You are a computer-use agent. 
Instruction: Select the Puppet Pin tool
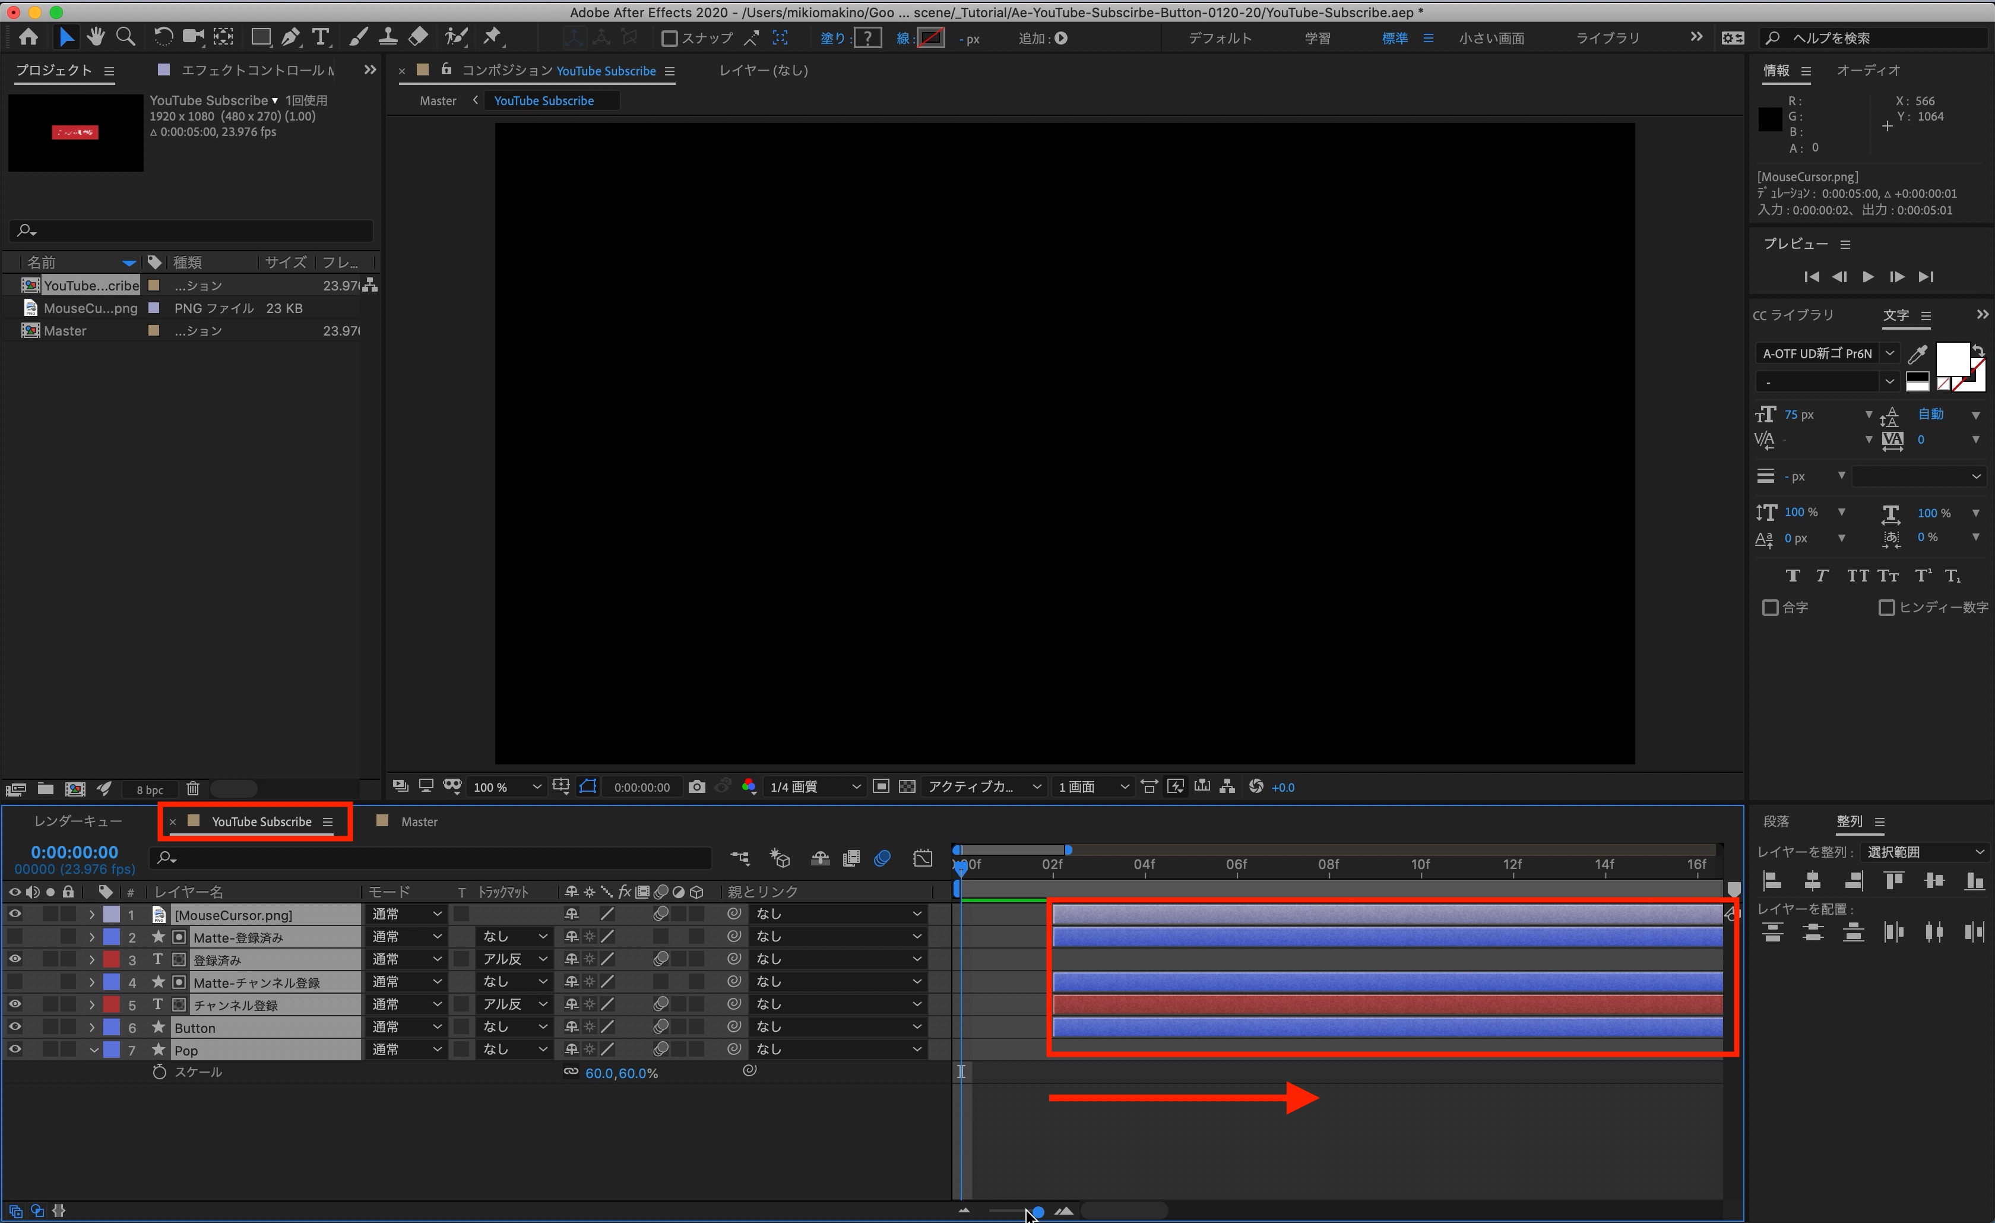tap(492, 37)
